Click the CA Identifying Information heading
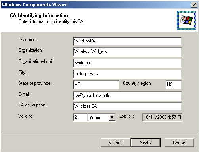 [39, 15]
